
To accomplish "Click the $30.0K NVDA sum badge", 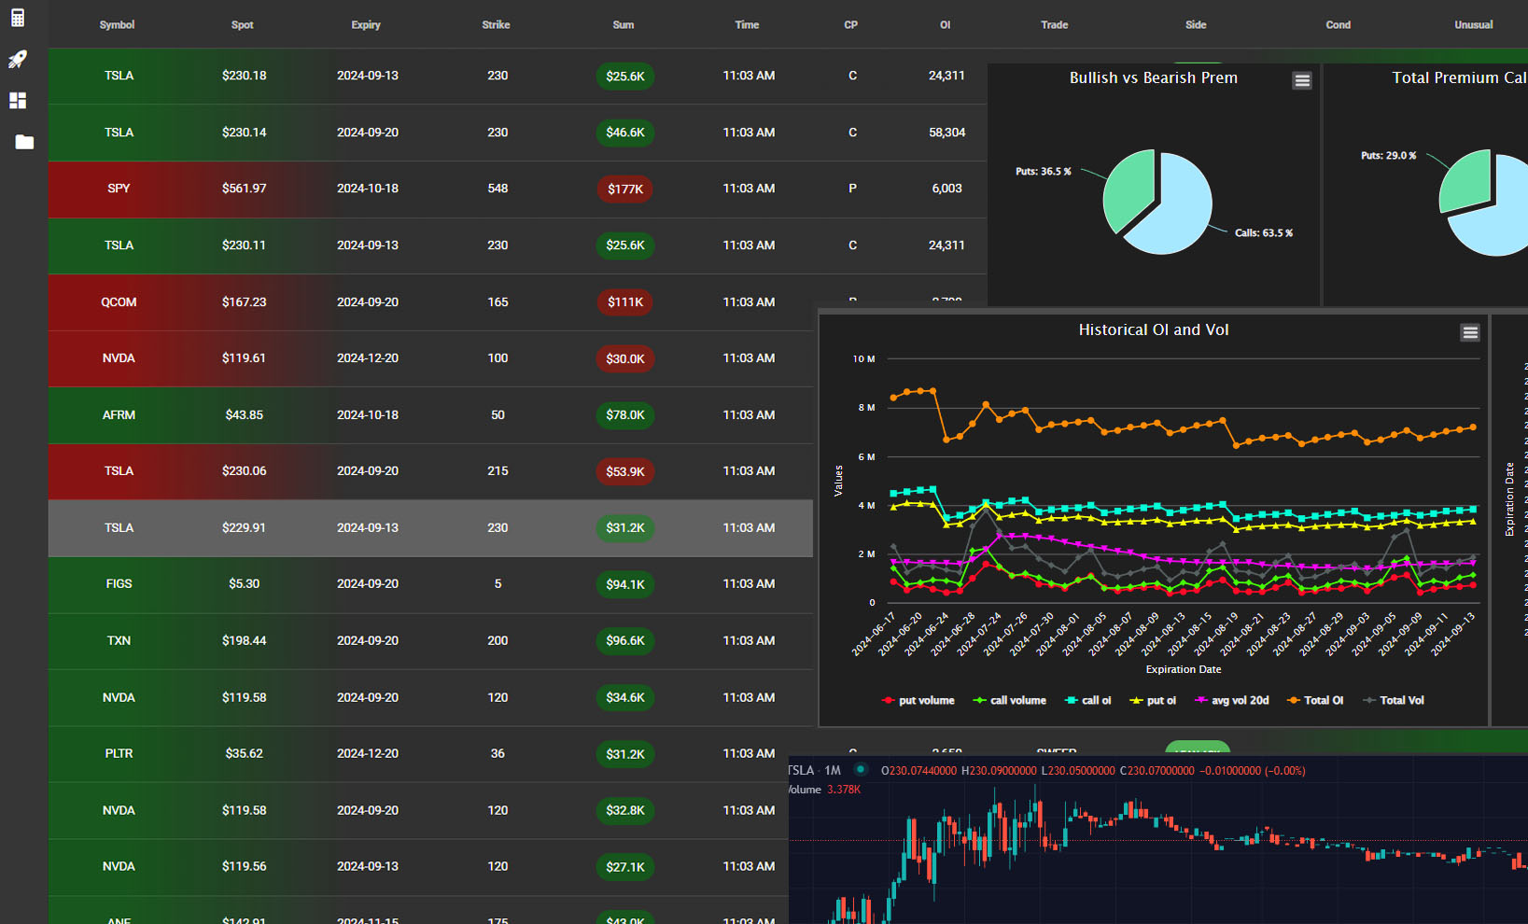I will click(625, 359).
